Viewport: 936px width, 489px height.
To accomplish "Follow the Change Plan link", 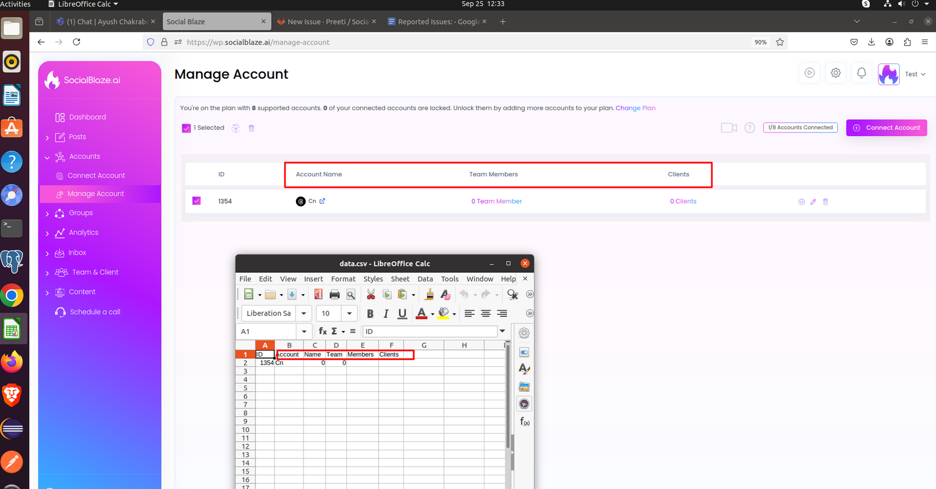I will pos(635,108).
